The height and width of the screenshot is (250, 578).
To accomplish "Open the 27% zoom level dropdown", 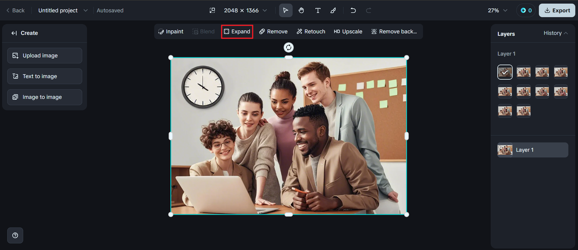I will pyautogui.click(x=498, y=10).
